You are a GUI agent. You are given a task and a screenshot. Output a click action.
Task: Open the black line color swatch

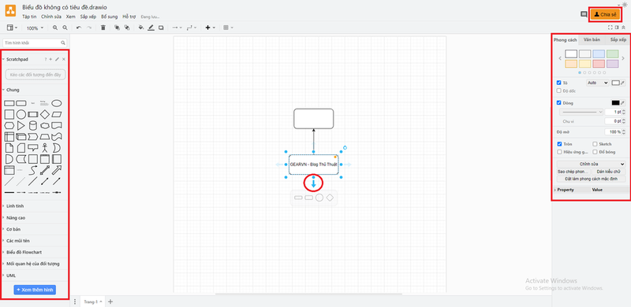(x=616, y=103)
